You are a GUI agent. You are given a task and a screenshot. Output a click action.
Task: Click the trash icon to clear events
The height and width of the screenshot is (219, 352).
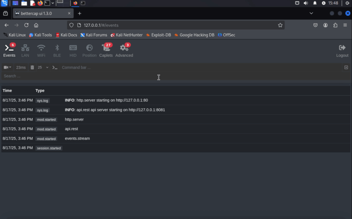coord(32,67)
